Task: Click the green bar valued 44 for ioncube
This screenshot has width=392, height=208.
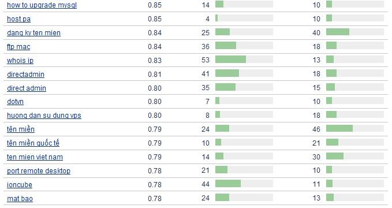Action: coord(228,184)
